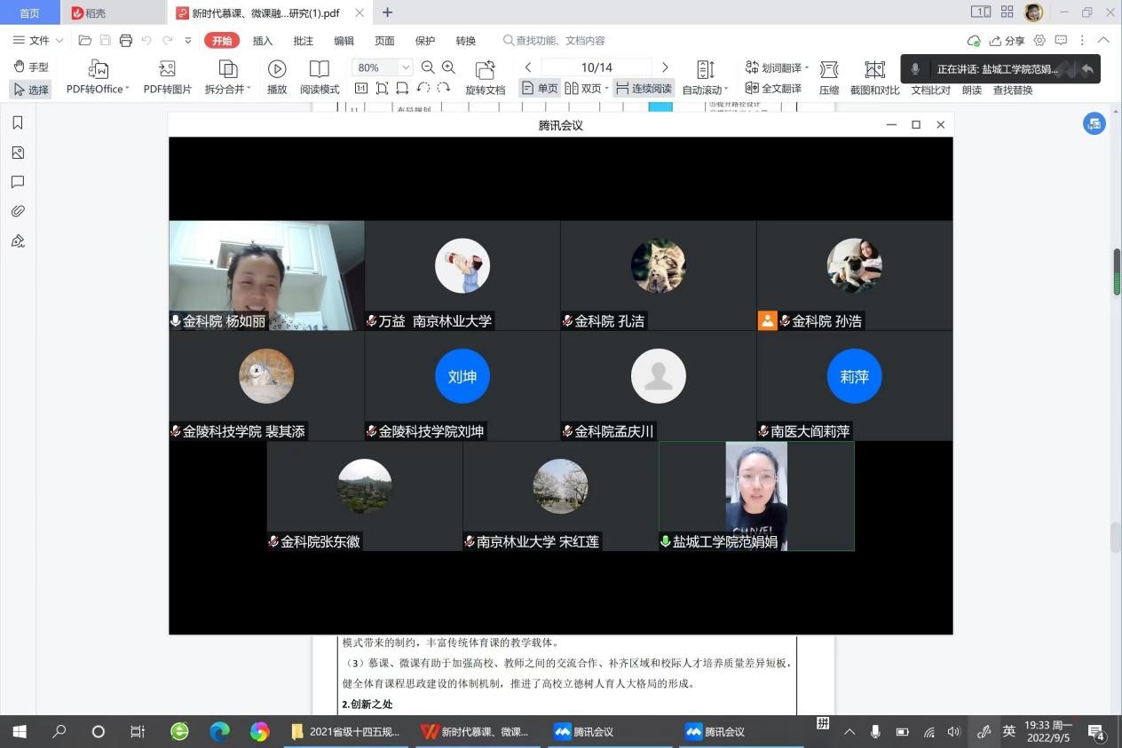This screenshot has height=748, width=1122.
Task: Switch to 单页 single page view
Action: [541, 89]
